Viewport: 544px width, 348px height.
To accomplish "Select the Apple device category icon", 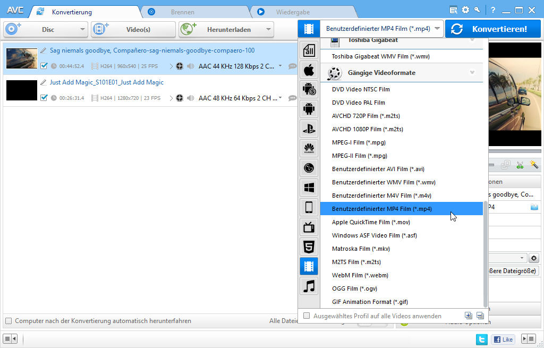I will click(309, 69).
